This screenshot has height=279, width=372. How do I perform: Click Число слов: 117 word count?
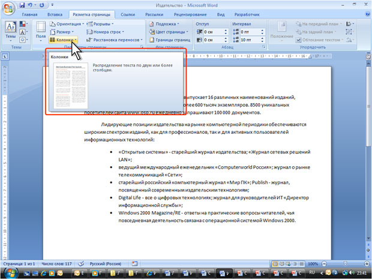(x=56, y=264)
